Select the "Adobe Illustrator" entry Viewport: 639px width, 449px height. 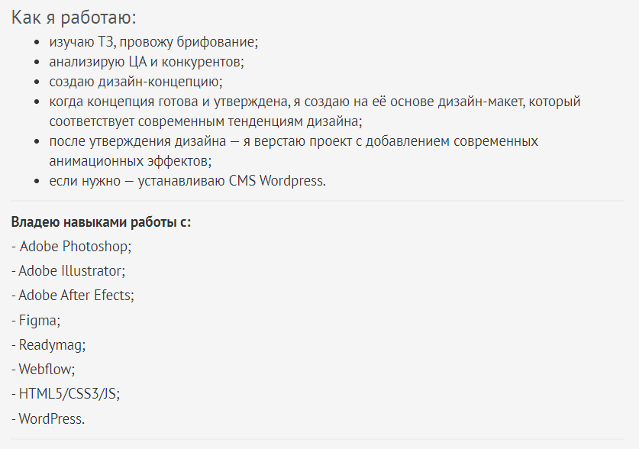(x=71, y=270)
